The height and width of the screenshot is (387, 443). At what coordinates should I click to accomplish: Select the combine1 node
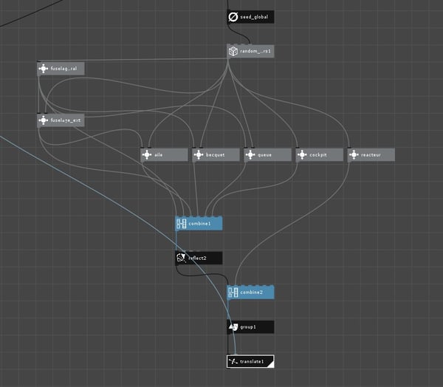click(199, 224)
